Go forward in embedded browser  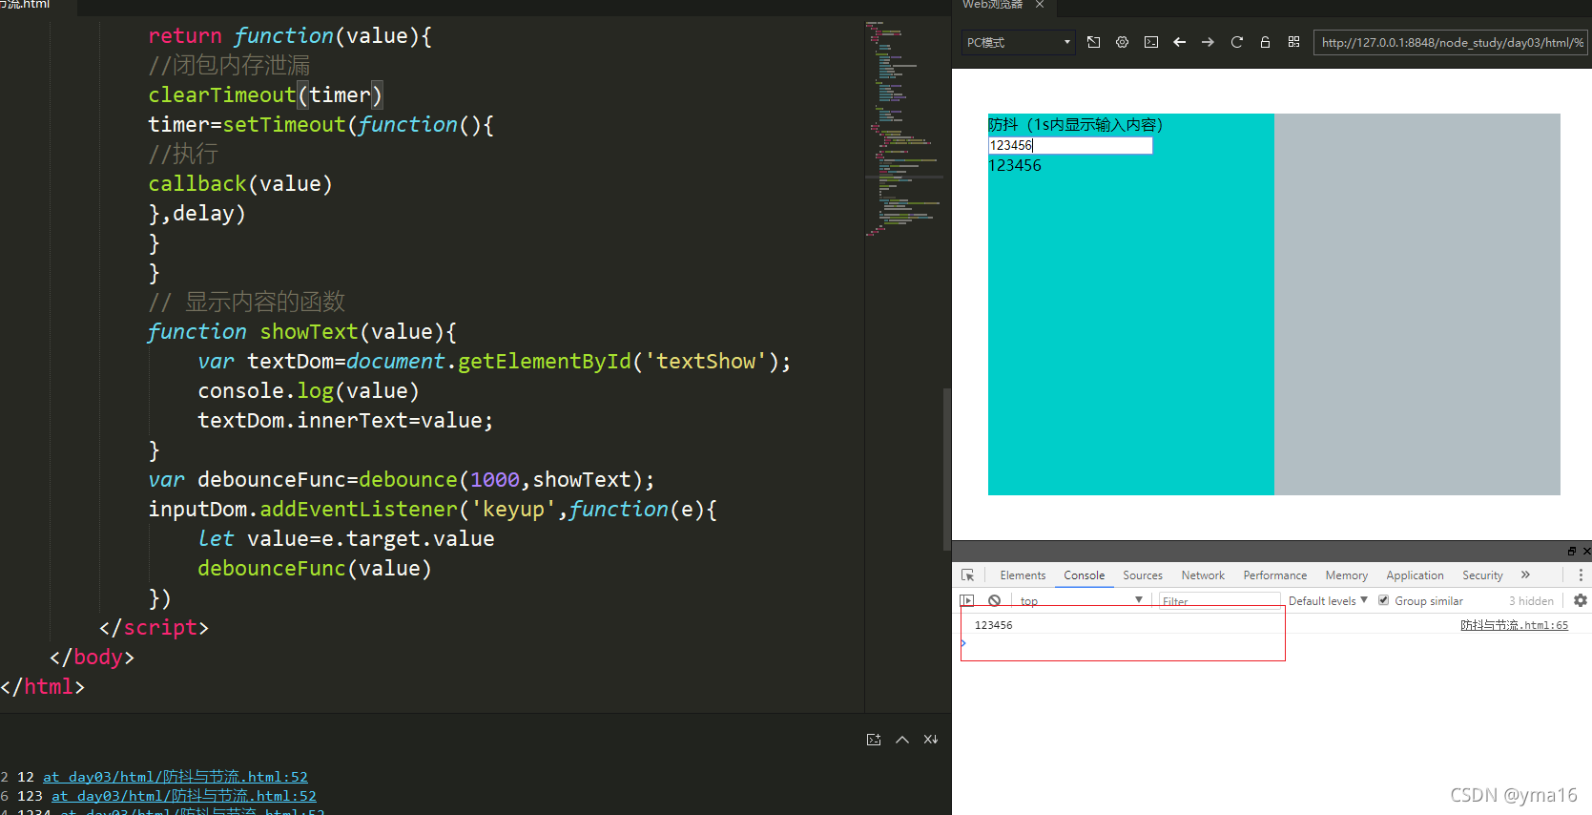[x=1208, y=42]
